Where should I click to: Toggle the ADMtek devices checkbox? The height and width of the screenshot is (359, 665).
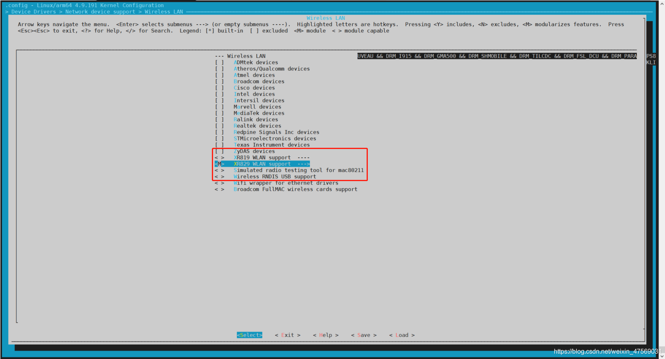click(219, 63)
